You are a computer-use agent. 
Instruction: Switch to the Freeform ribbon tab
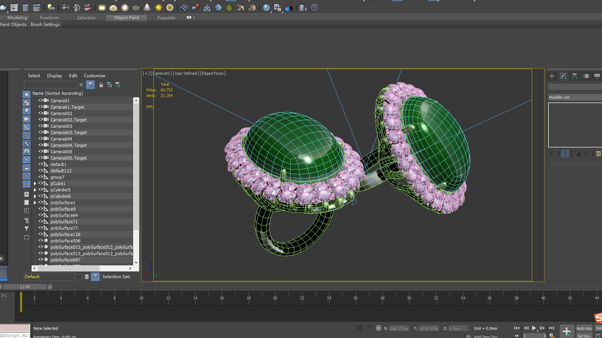[x=49, y=18]
